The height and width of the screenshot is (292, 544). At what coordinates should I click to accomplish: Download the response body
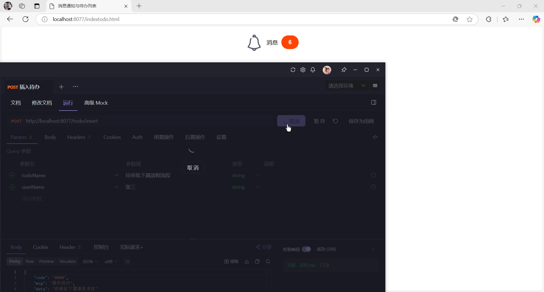pyautogui.click(x=247, y=261)
